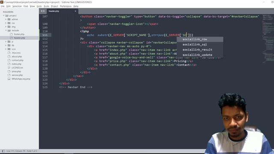Switch to the header.php tab

click(x=62, y=11)
